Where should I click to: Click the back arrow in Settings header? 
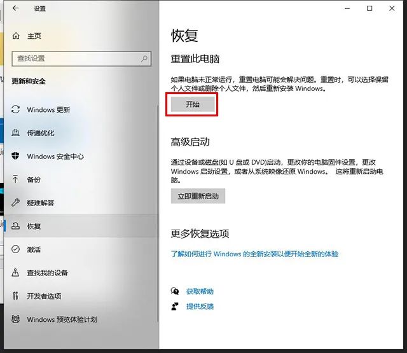click(x=15, y=9)
